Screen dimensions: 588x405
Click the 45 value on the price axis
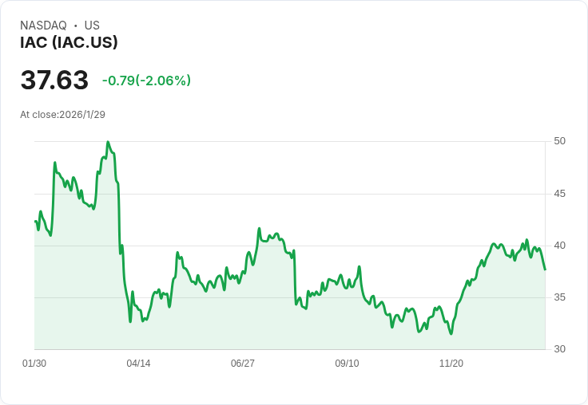[x=559, y=194]
